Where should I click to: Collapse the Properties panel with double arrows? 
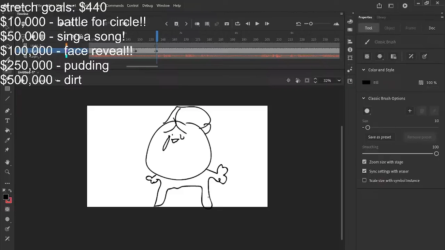click(442, 13)
